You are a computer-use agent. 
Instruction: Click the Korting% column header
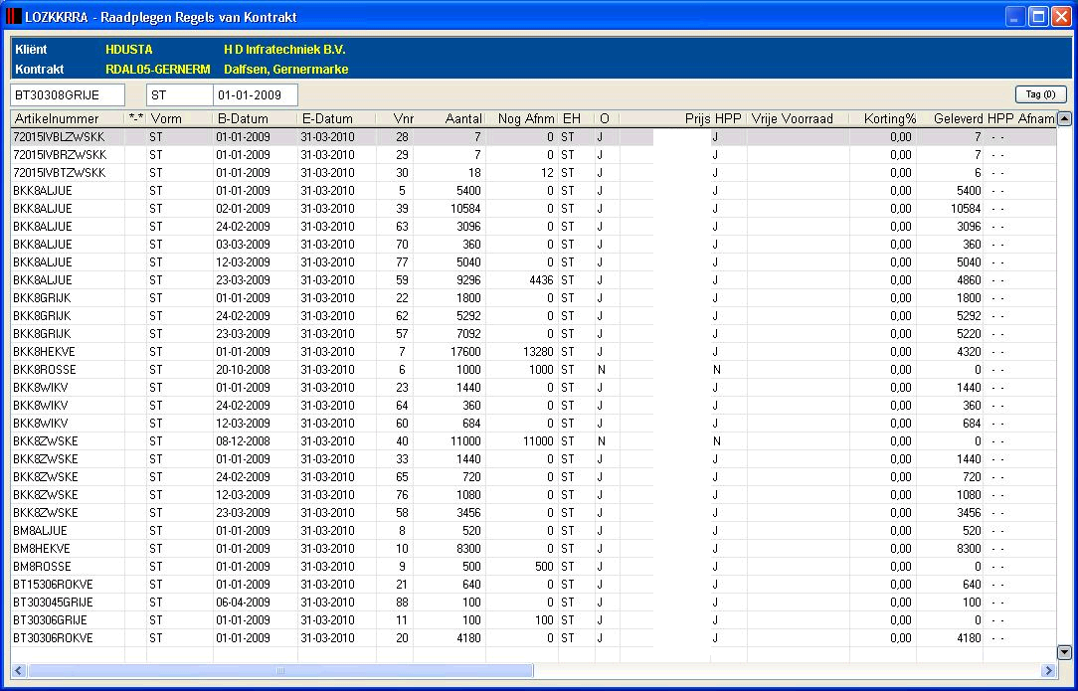coord(883,119)
